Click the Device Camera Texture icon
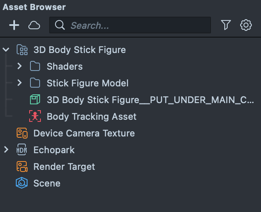Viewport: 261px width, 212px height. pyautogui.click(x=22, y=133)
